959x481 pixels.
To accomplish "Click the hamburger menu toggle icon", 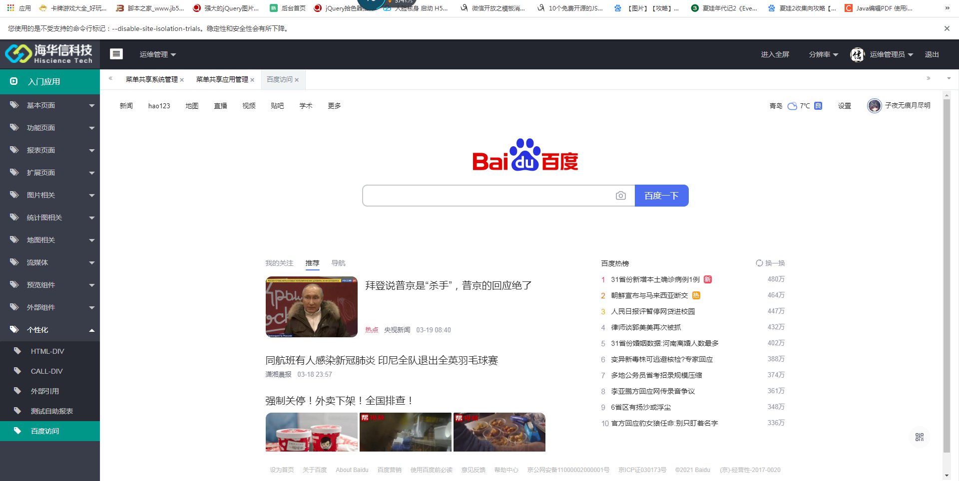I will pyautogui.click(x=116, y=54).
